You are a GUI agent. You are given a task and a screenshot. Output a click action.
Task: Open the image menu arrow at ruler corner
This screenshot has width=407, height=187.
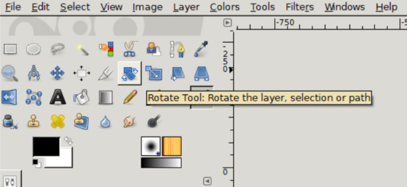pos(227,23)
